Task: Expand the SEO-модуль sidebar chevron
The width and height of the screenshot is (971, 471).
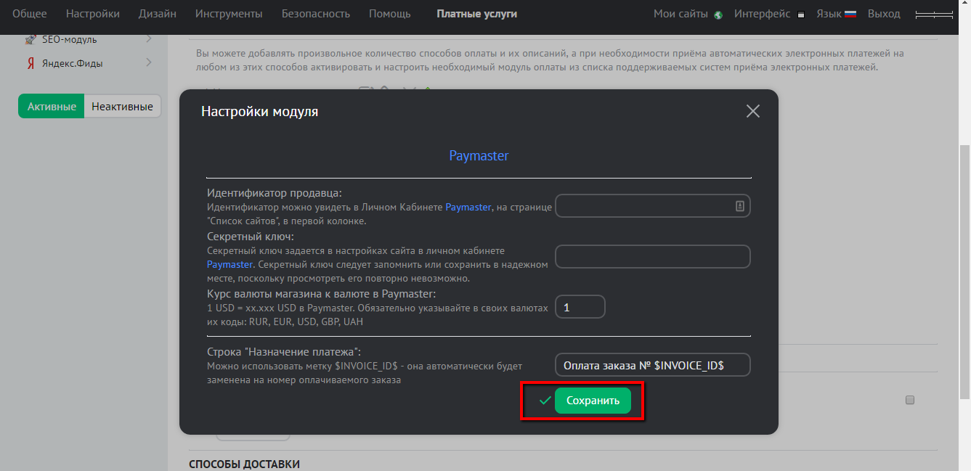Action: point(148,38)
